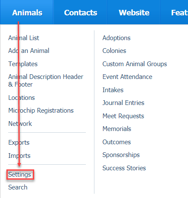This screenshot has width=188, height=198.
Task: Open Microchip Registrations
Action: pyautogui.click(x=41, y=111)
